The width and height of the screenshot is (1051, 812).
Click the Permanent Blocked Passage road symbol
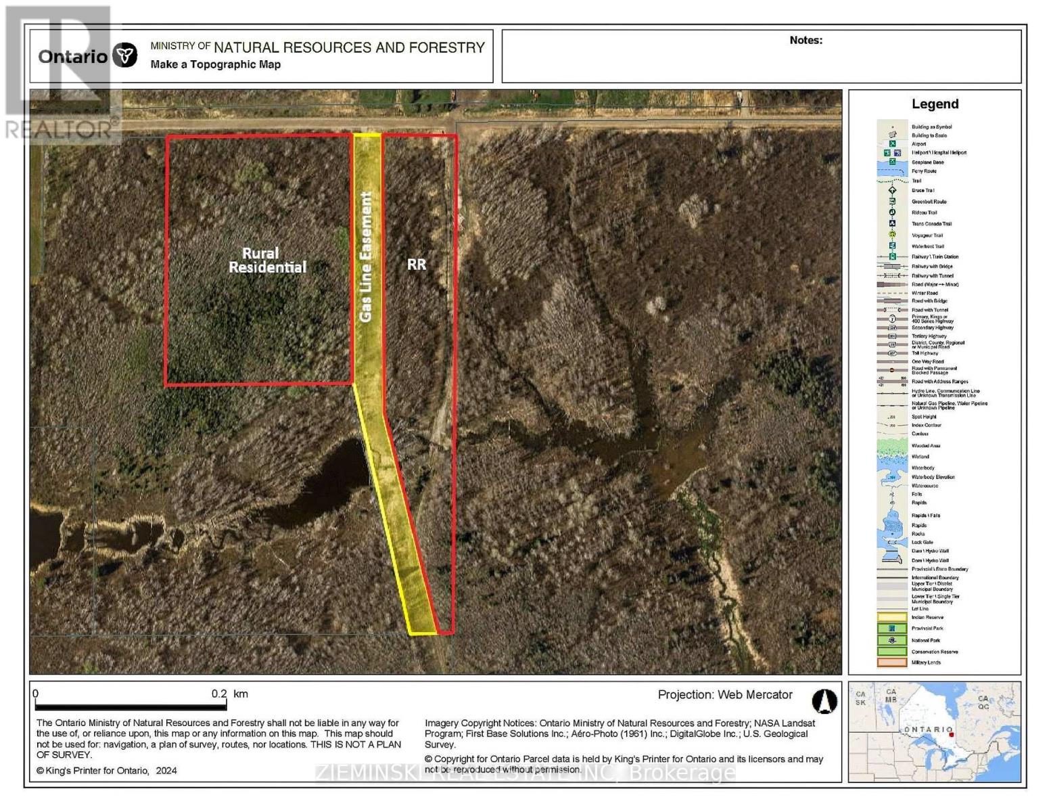click(x=892, y=370)
